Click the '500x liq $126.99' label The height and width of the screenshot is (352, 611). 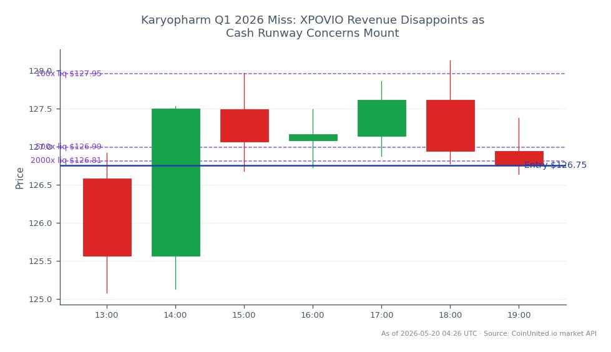[69, 147]
